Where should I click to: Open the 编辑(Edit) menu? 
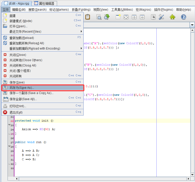click(x=19, y=10)
